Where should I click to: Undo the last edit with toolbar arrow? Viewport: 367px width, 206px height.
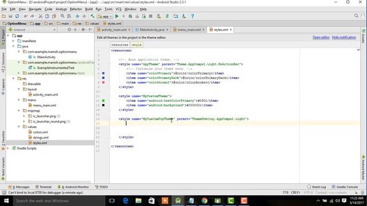(x=25, y=16)
